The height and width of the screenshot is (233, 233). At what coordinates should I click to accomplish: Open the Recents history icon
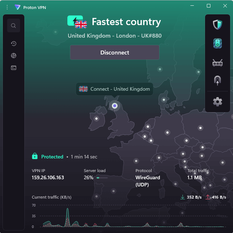14,43
